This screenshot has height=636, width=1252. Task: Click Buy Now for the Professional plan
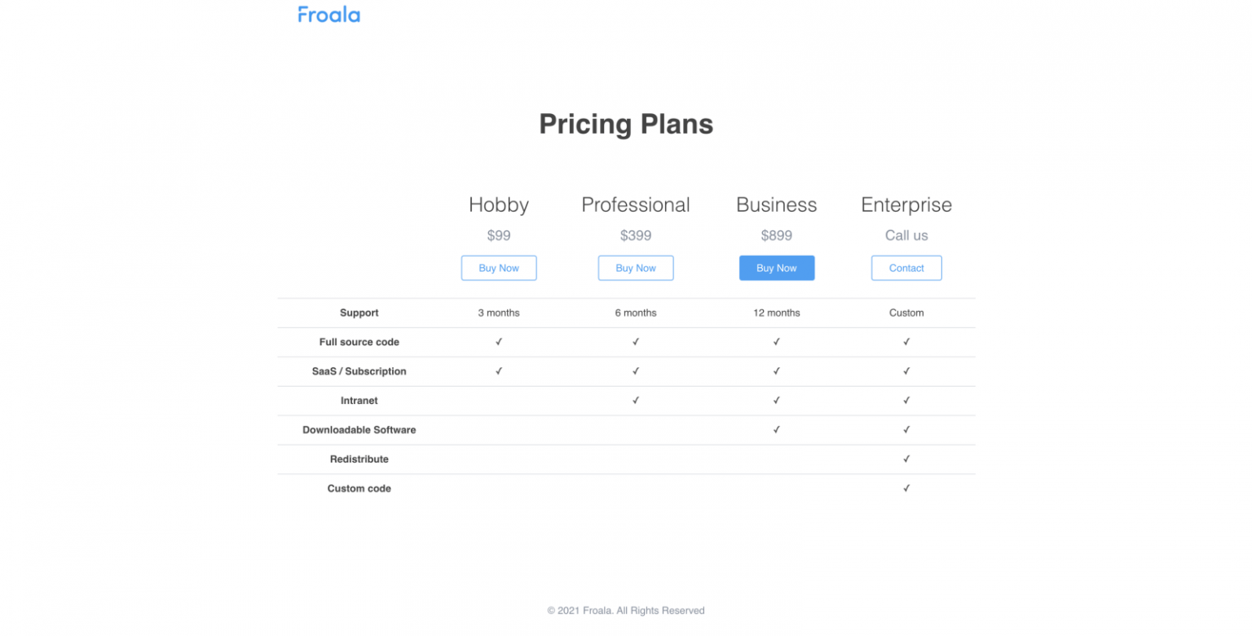pos(636,268)
